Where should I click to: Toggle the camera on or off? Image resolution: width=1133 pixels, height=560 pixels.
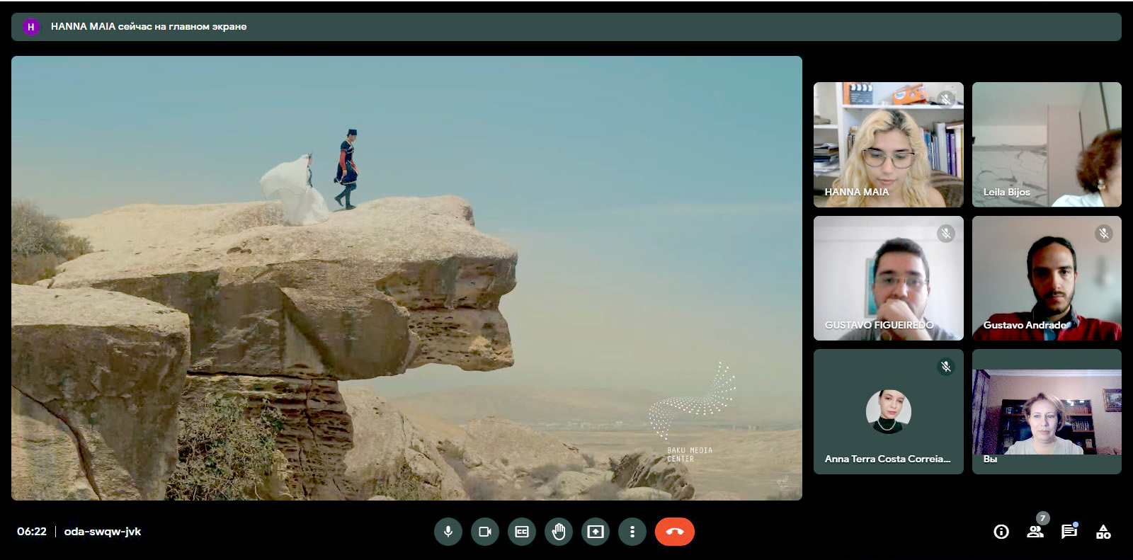click(485, 532)
